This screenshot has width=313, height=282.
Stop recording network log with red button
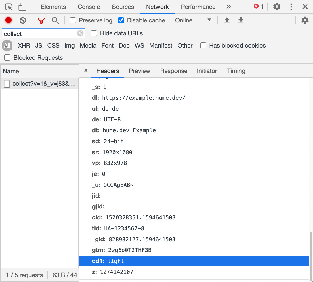tap(8, 20)
